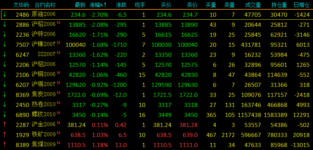Click the 卖价 column header
Screen dimensions: 313x150
[192, 5]
